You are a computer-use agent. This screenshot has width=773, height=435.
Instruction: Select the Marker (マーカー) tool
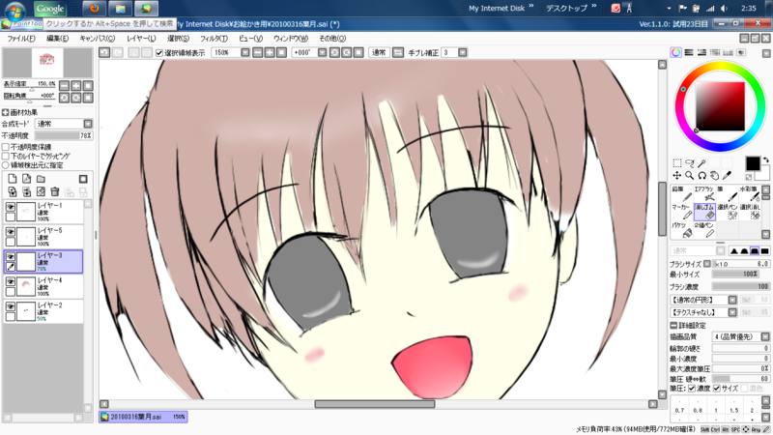681,212
